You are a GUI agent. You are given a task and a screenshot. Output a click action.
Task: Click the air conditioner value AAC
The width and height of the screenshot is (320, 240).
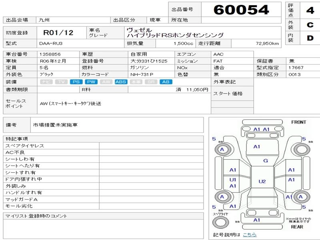tap(218, 54)
